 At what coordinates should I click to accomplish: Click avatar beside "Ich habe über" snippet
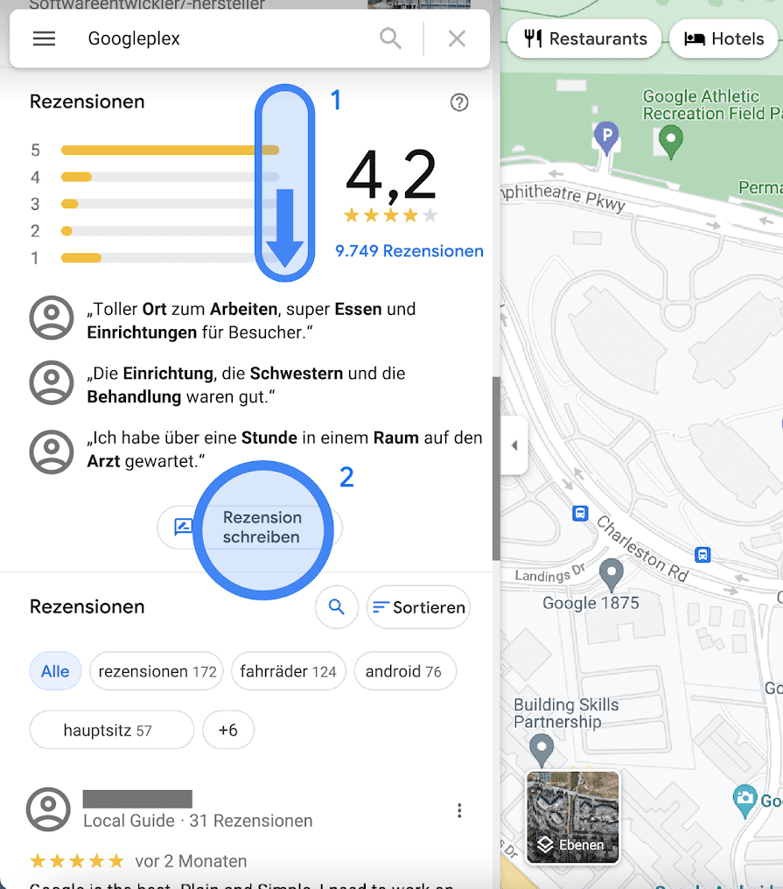(x=52, y=451)
